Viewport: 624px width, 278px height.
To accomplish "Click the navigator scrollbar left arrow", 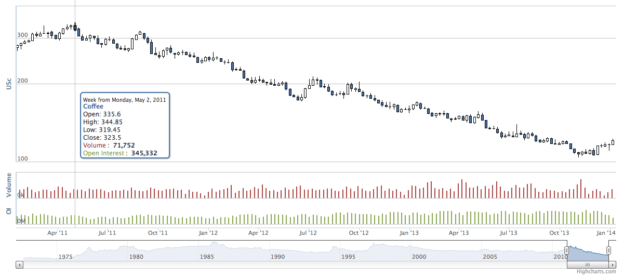I will [20, 264].
